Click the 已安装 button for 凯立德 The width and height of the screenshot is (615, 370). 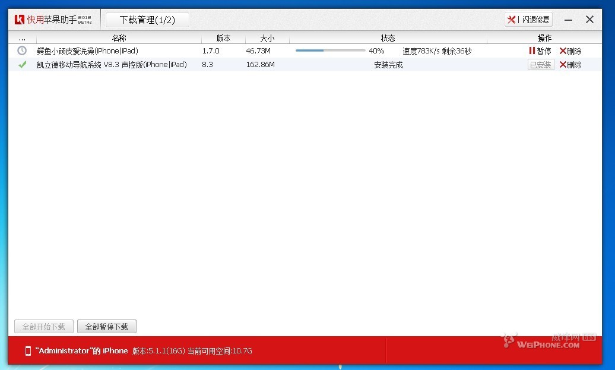pyautogui.click(x=541, y=65)
